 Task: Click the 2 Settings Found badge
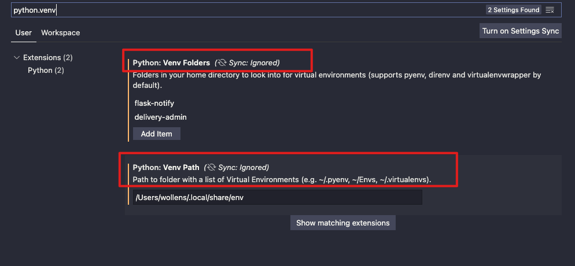tap(513, 10)
